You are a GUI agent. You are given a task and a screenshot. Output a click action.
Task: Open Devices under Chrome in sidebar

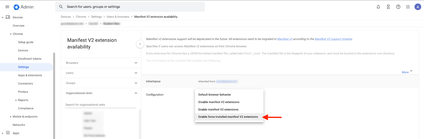(x=23, y=50)
